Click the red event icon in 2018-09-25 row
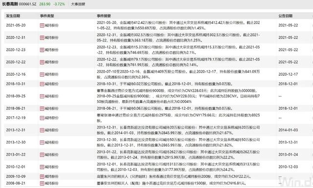The height and width of the screenshot is (188, 313). pos(42,96)
